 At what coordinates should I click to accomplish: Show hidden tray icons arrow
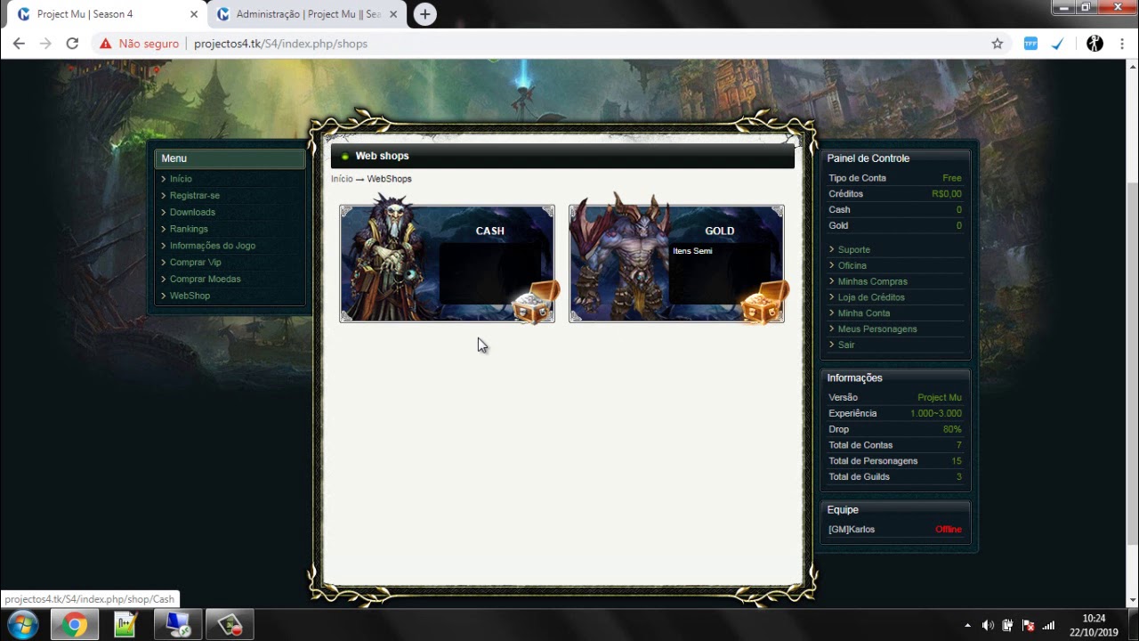tap(968, 625)
